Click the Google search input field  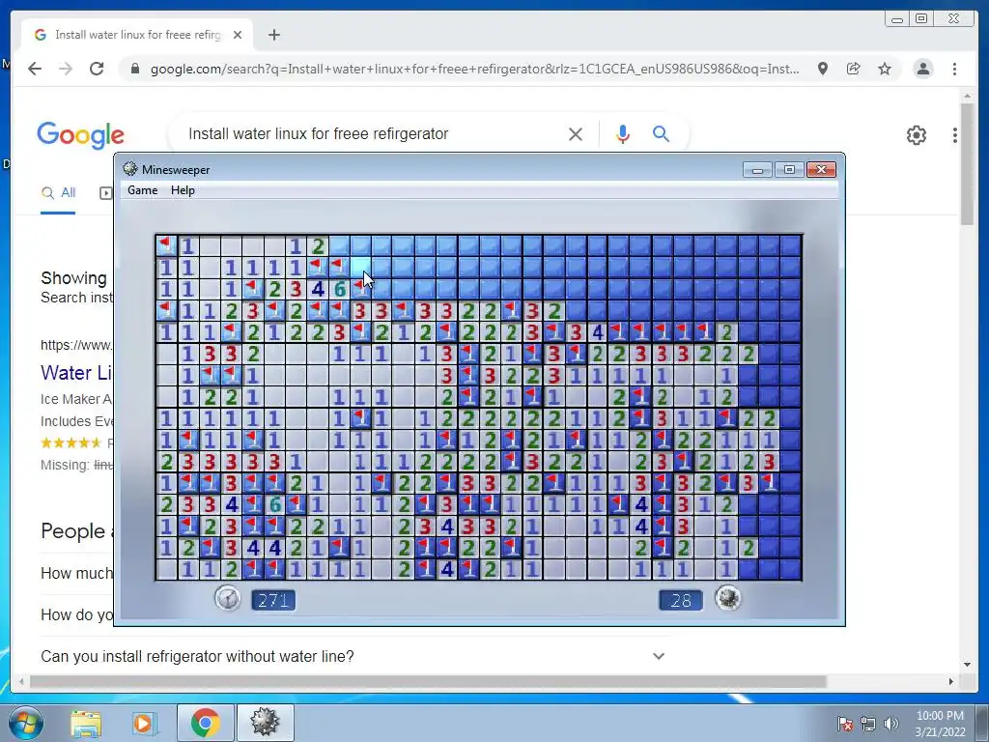372,133
